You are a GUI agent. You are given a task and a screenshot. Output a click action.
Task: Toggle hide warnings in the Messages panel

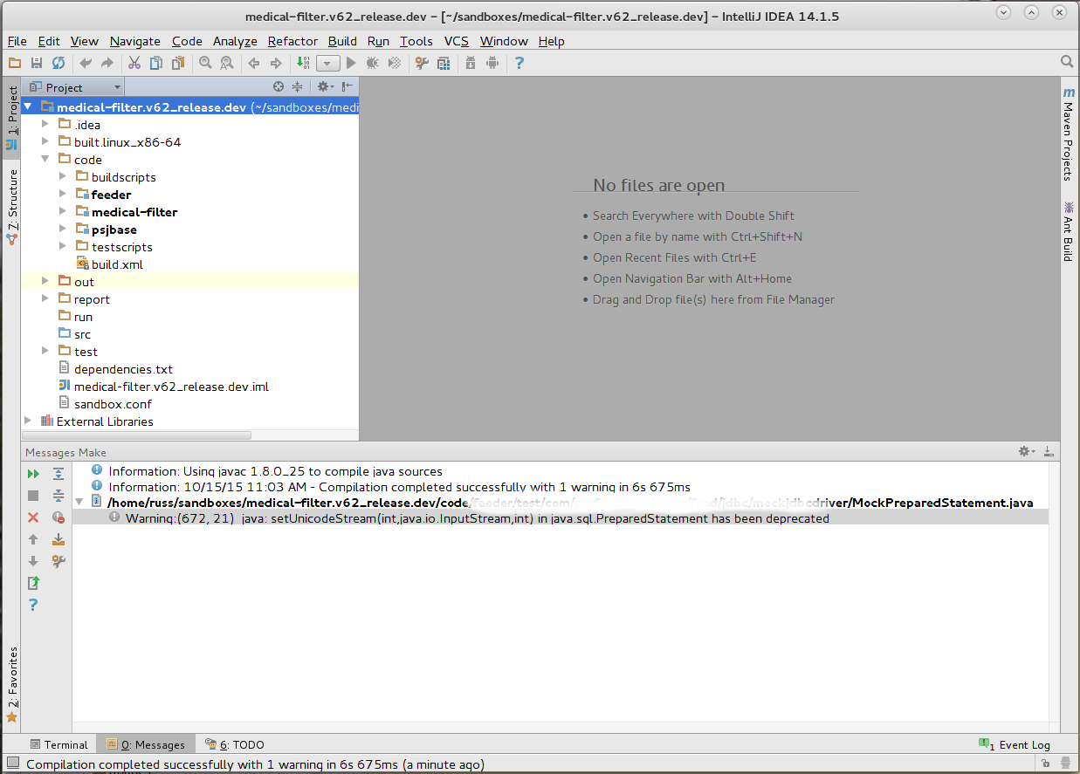[58, 517]
